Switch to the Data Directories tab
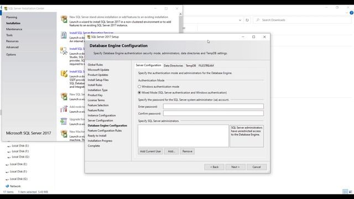This screenshot has width=354, height=199. point(173,66)
